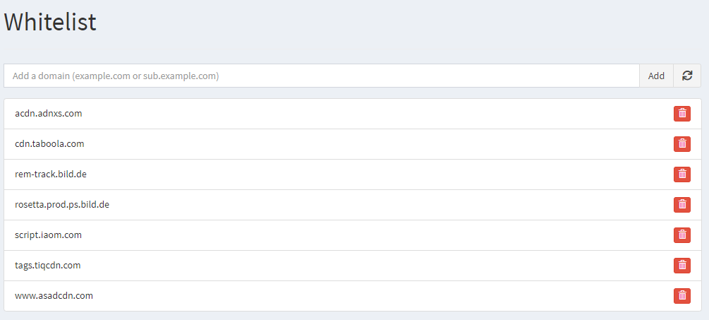Screen dimensions: 709x320
Task: Click the Add button
Action: click(x=656, y=76)
